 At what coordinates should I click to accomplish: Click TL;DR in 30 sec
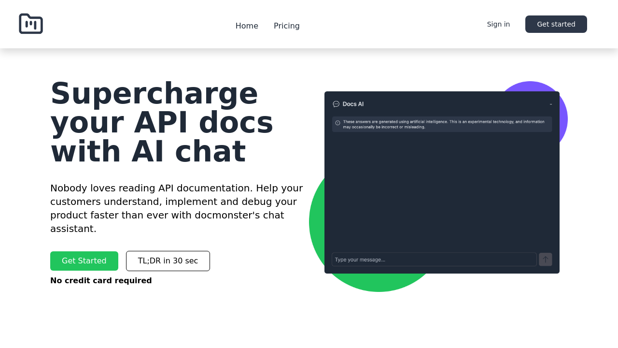[x=168, y=261]
